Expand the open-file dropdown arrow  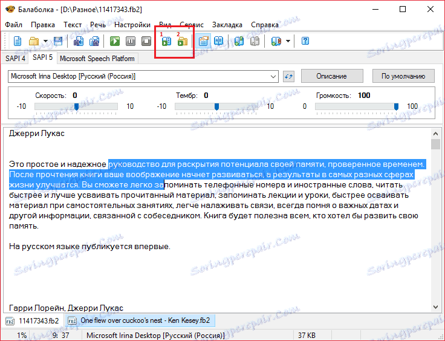pyautogui.click(x=45, y=41)
